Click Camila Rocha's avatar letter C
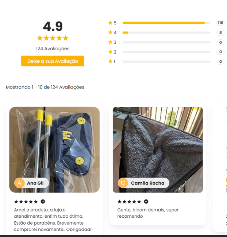The width and height of the screenshot is (227, 237). (123, 183)
